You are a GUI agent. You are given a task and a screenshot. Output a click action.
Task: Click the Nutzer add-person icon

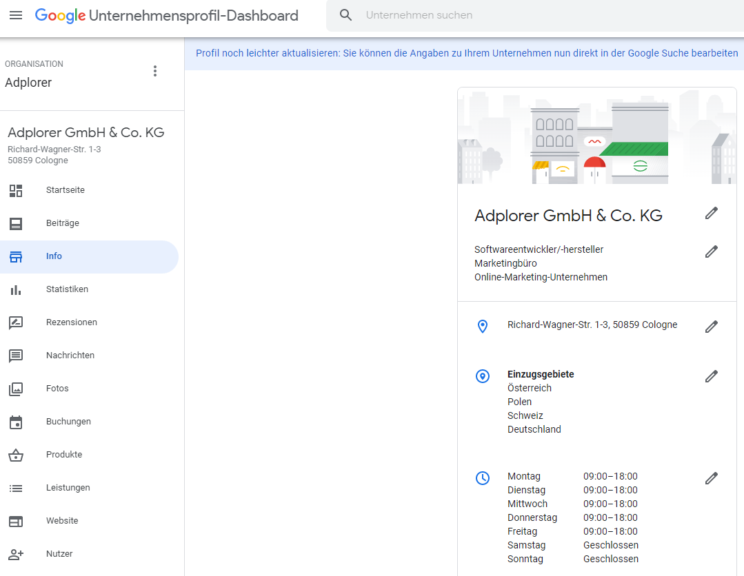click(16, 554)
